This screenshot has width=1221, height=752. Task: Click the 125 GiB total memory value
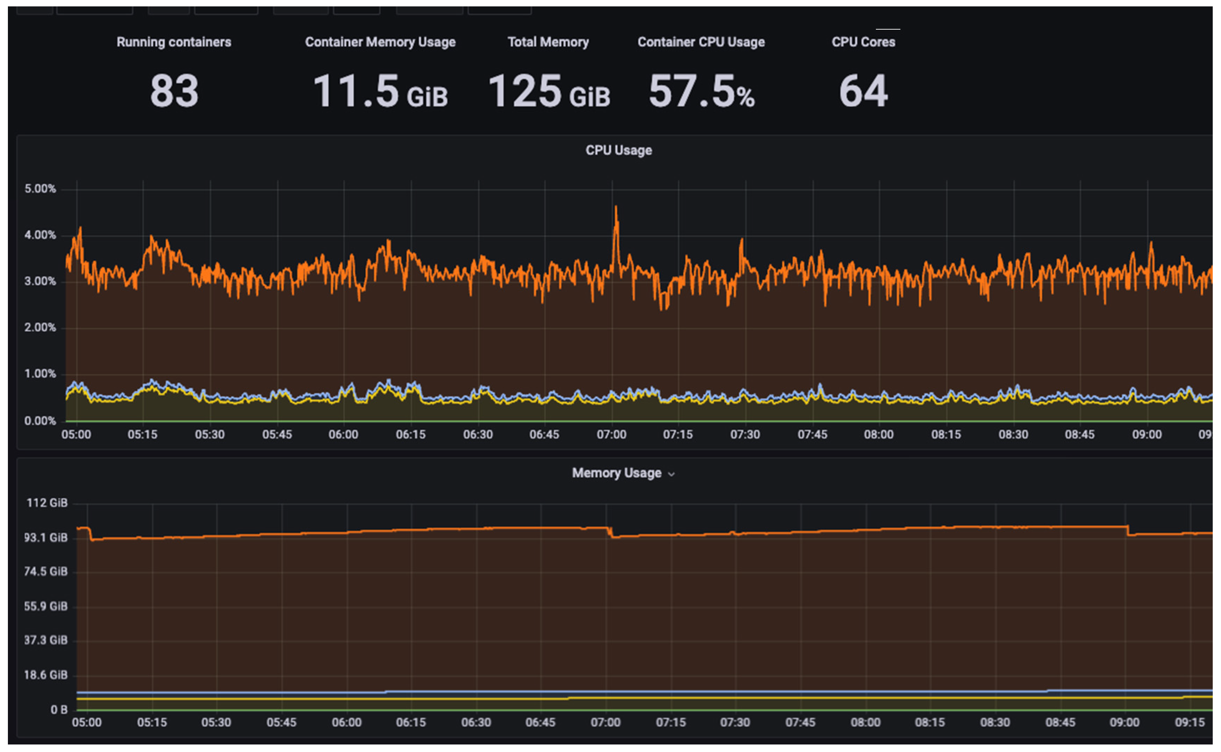[548, 91]
